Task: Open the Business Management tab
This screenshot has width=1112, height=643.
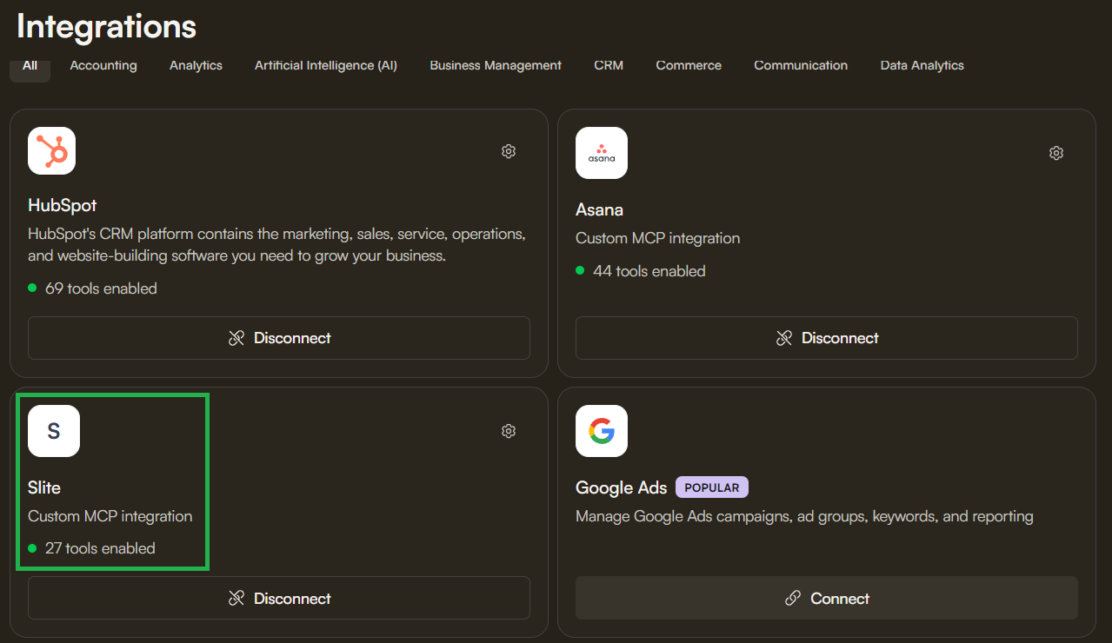Action: [x=496, y=65]
